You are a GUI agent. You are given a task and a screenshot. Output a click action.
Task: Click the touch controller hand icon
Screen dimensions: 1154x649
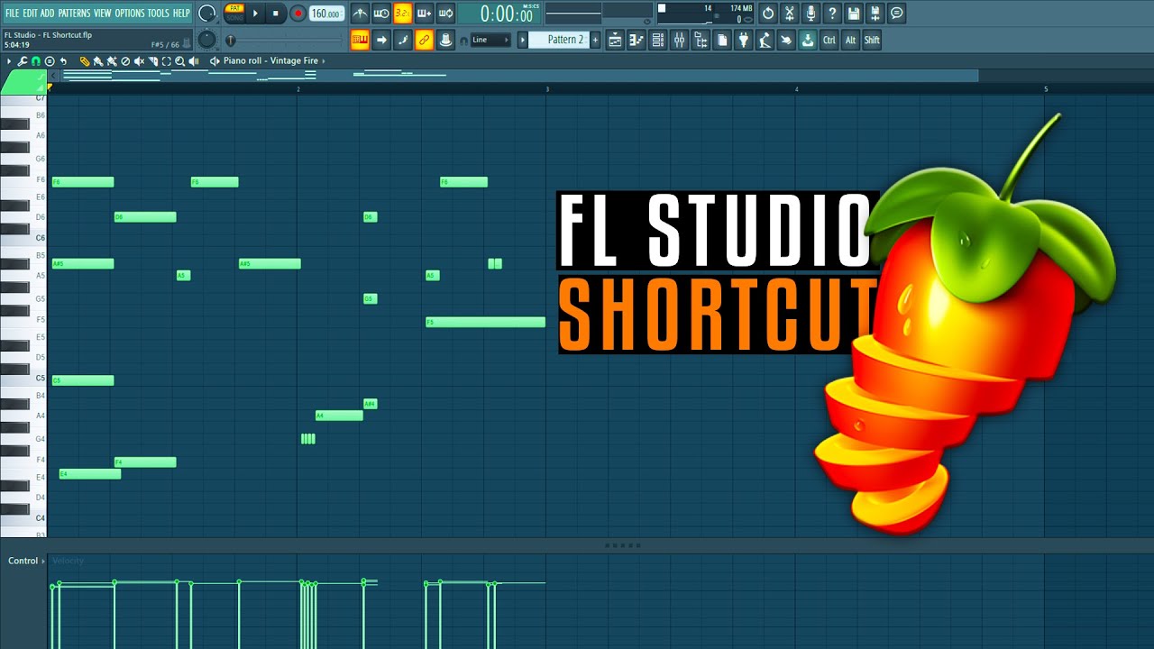pos(786,40)
